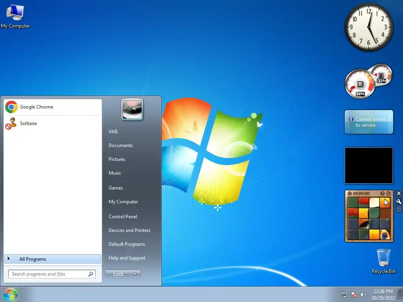Open Devices and Printers
Viewport: 403px width, 302px height.
click(129, 230)
